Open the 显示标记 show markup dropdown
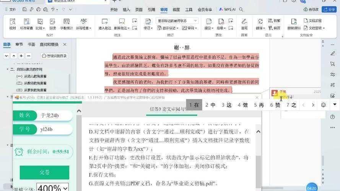The width and height of the screenshot is (340, 191). 168,28
